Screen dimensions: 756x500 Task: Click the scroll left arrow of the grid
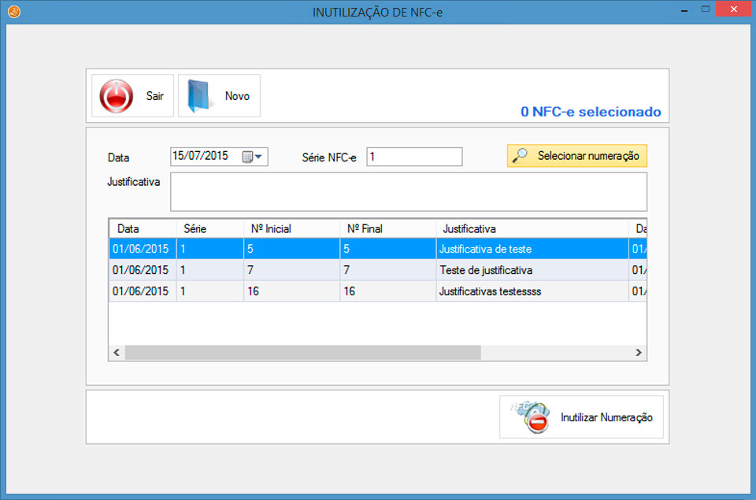[117, 353]
